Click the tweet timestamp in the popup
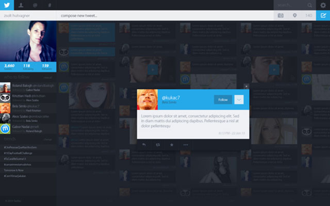Image resolution: width=330 pixels, height=206 pixels. [x=232, y=133]
